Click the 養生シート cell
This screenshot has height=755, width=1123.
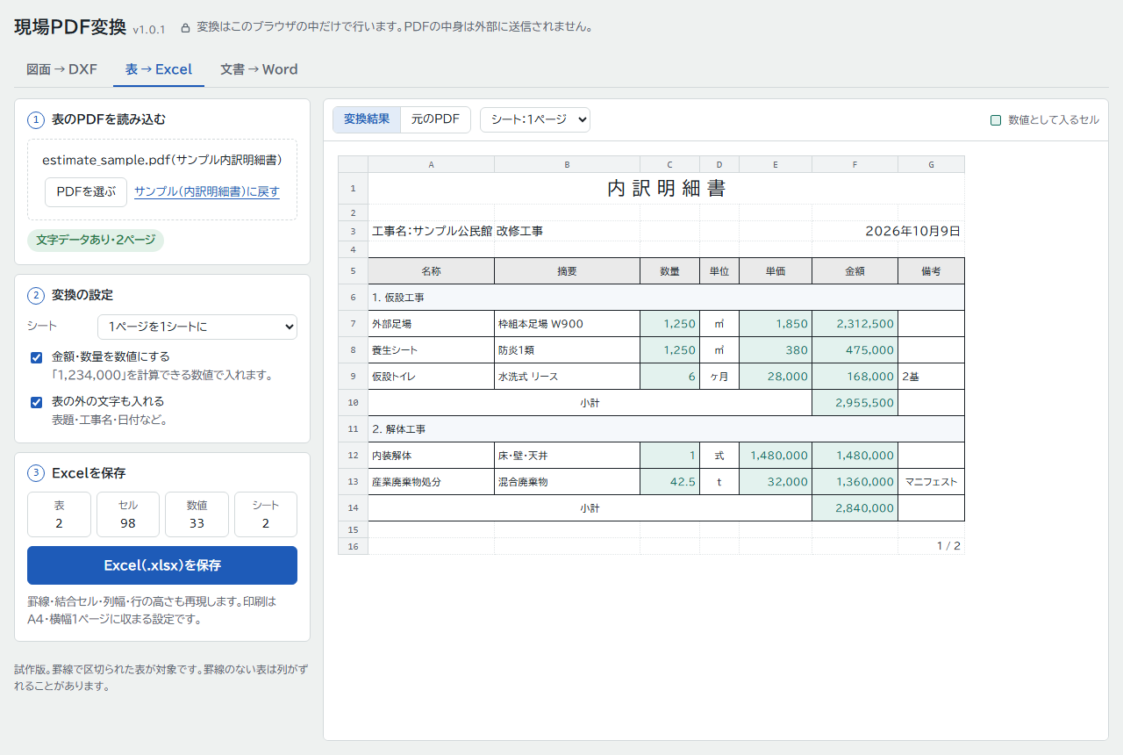pyautogui.click(x=431, y=350)
